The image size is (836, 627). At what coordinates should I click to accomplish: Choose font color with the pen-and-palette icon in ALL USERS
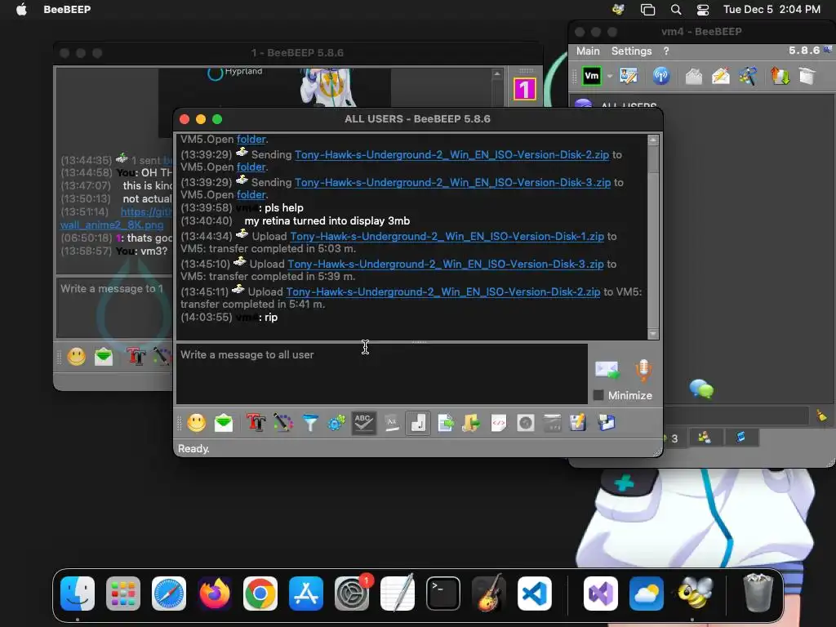[283, 424]
